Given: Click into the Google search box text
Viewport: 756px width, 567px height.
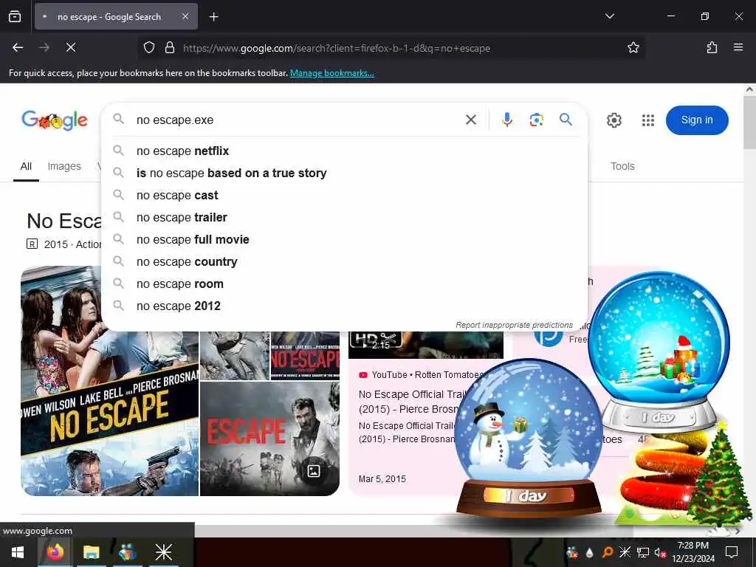Looking at the screenshot, I should [294, 120].
